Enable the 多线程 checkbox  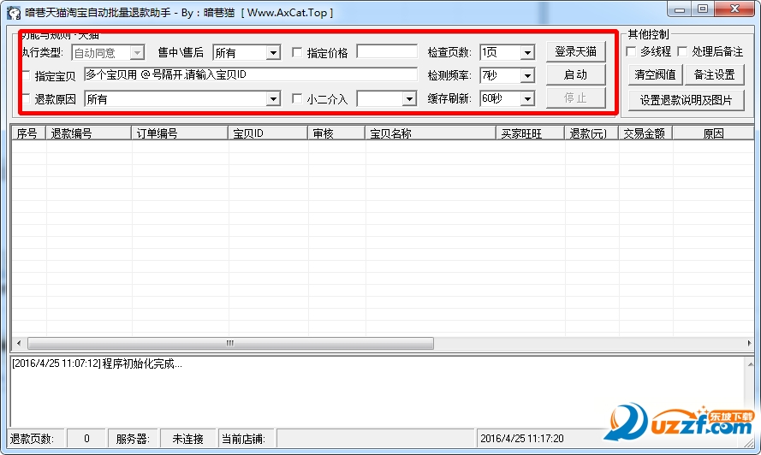[x=631, y=51]
